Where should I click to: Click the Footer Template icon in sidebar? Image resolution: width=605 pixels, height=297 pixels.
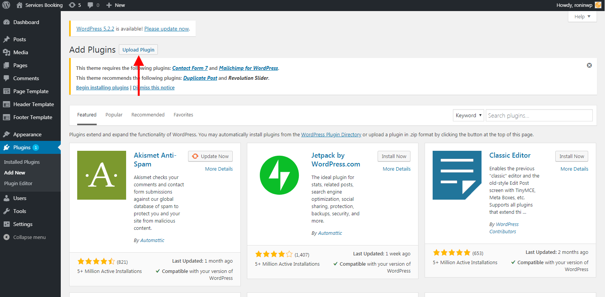tap(6, 117)
